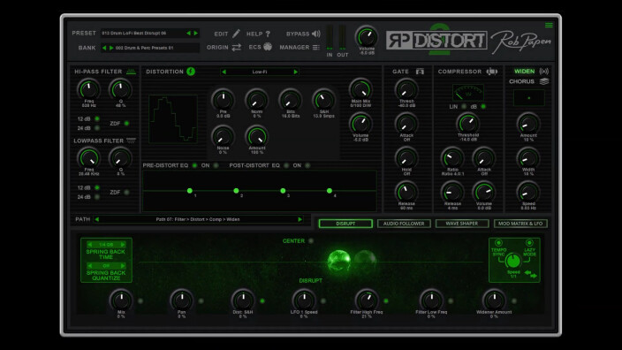Click the master Volume knob

click(366, 37)
